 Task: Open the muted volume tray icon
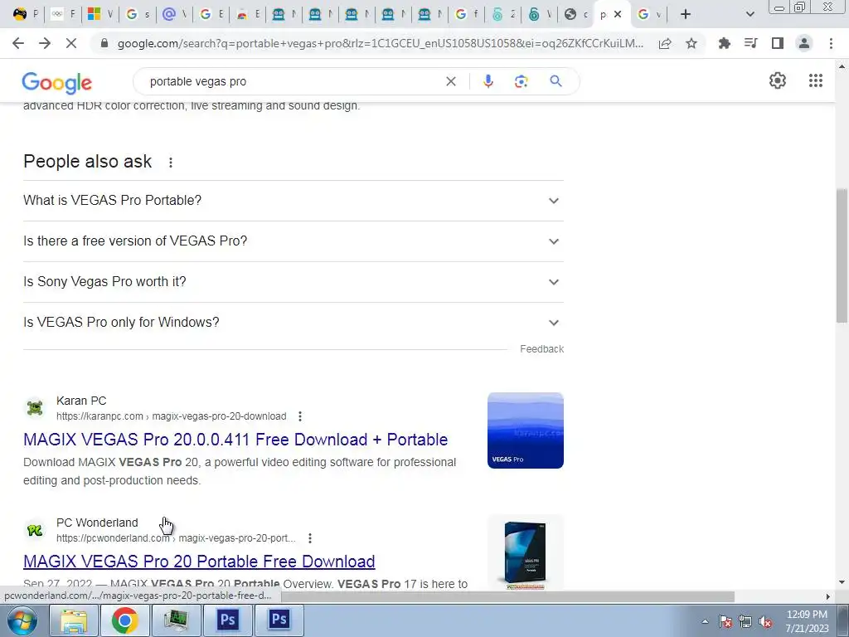[765, 621]
